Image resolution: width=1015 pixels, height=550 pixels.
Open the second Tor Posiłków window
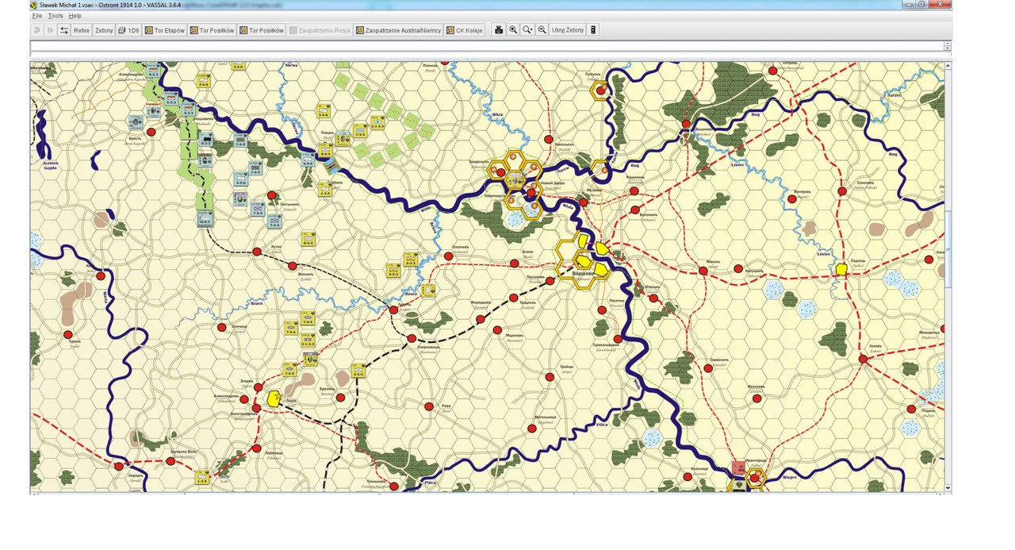(262, 30)
